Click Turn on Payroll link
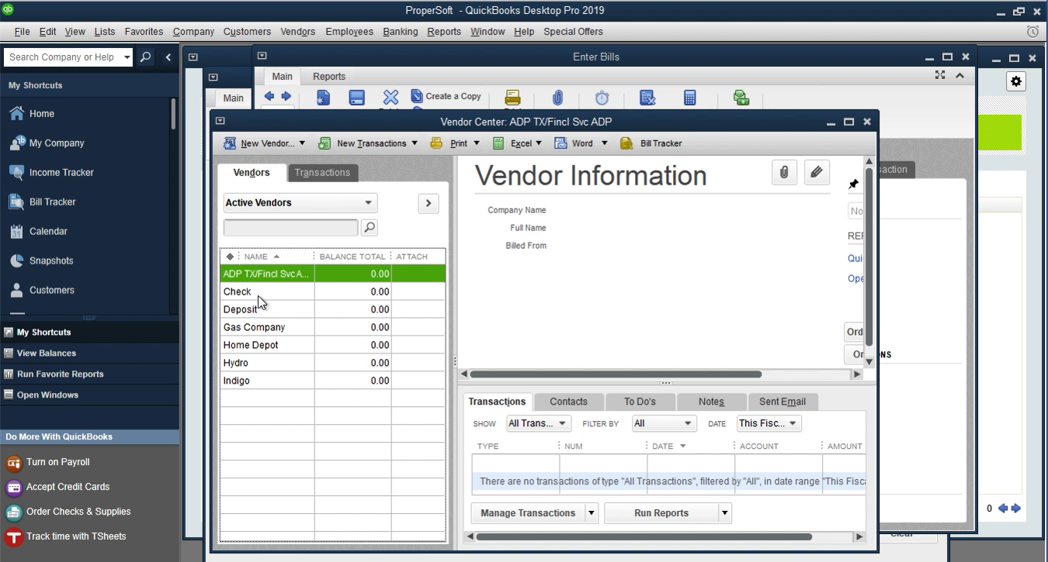Screen dimensions: 1048x562 click(58, 462)
